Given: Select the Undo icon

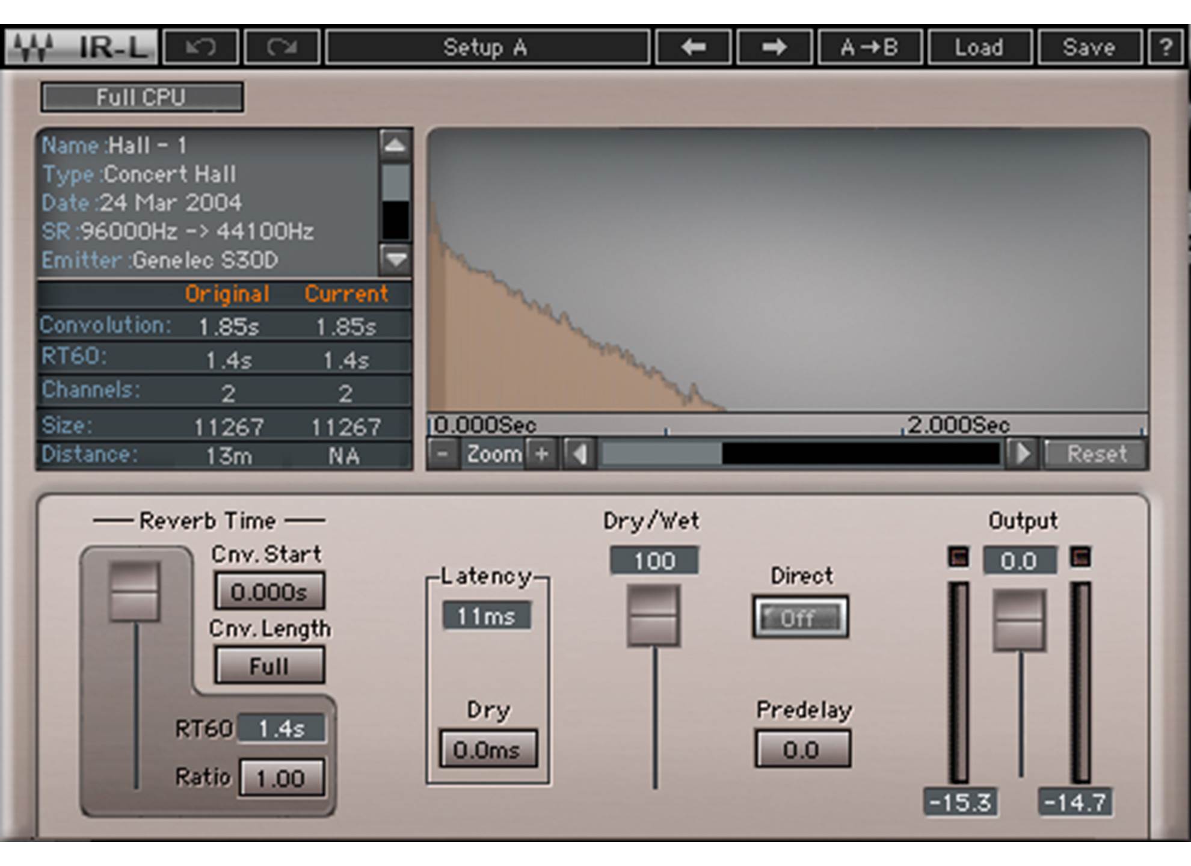Looking at the screenshot, I should pyautogui.click(x=201, y=47).
